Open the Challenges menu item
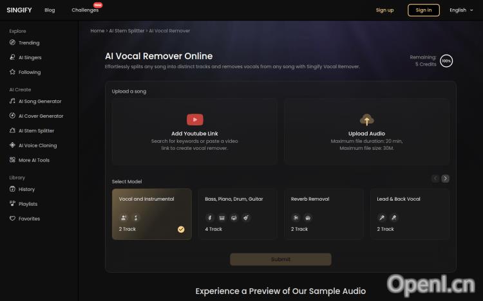 pyautogui.click(x=85, y=10)
